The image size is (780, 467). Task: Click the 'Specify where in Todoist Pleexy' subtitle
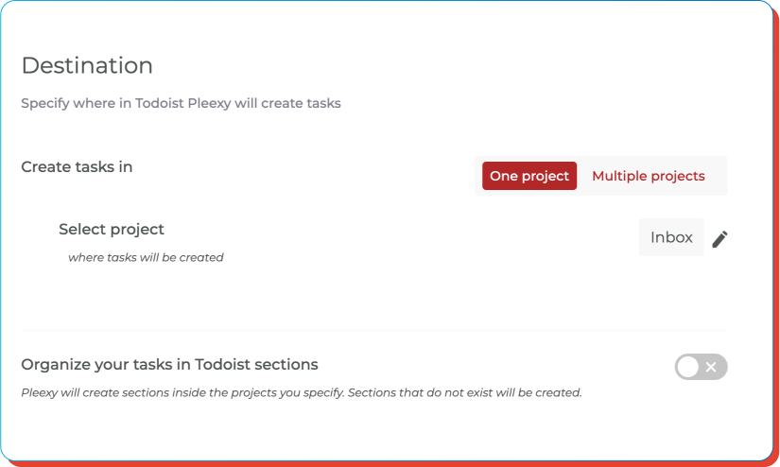[x=182, y=103]
